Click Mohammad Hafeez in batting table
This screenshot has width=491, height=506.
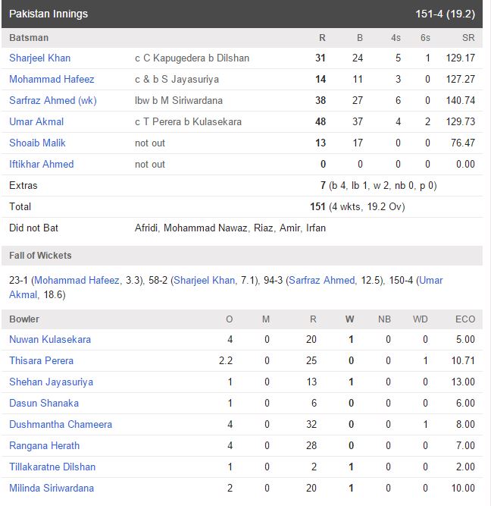52,80
